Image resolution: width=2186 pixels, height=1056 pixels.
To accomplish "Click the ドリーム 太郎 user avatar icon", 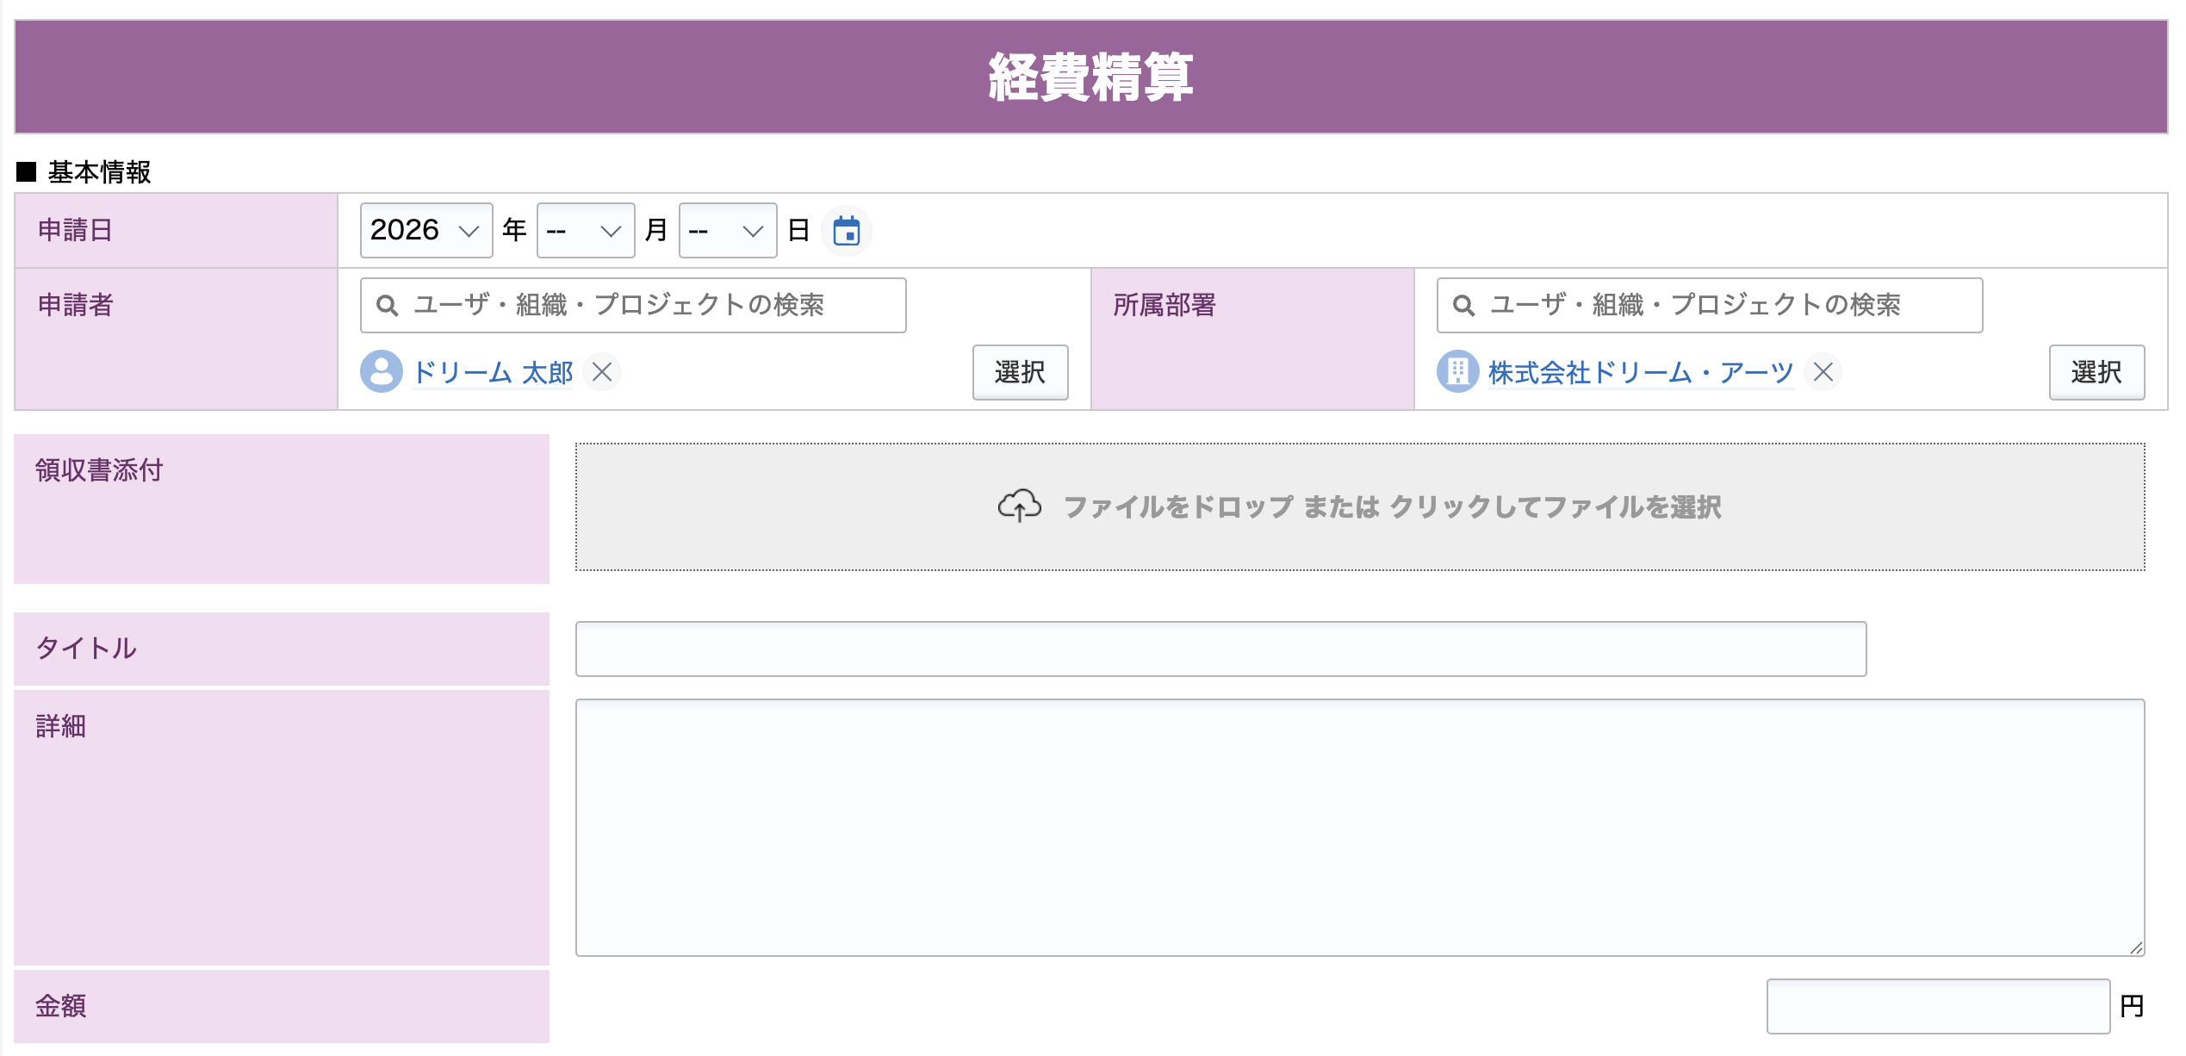I will (382, 372).
